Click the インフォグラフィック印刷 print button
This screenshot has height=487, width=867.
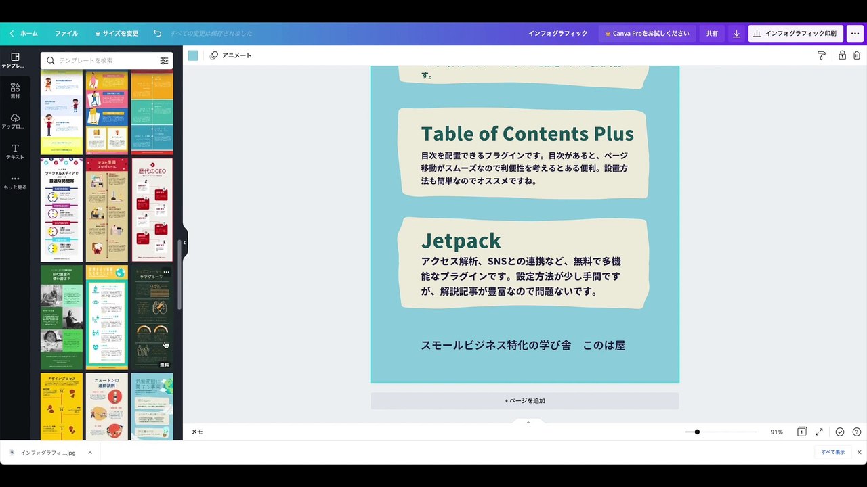tap(795, 34)
